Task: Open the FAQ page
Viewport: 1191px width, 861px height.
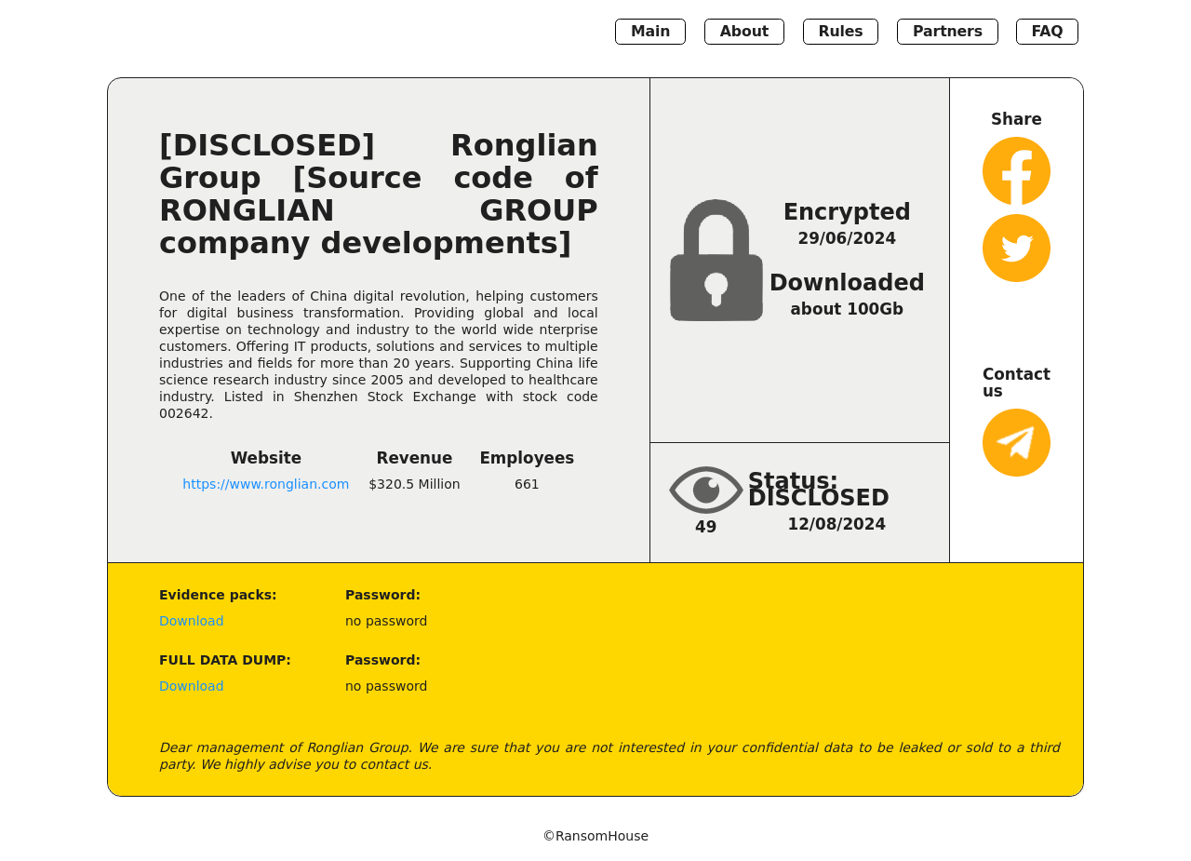Action: click(x=1047, y=32)
